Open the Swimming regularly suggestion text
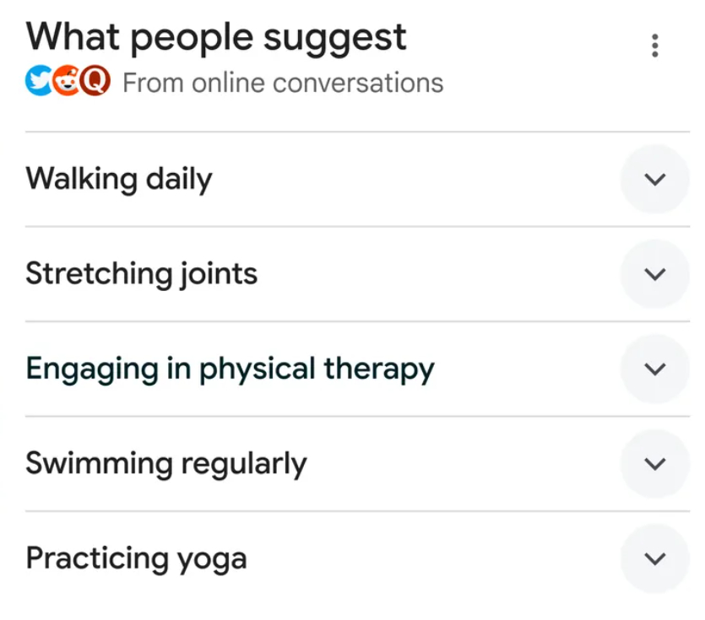Image resolution: width=705 pixels, height=620 pixels. point(166,463)
